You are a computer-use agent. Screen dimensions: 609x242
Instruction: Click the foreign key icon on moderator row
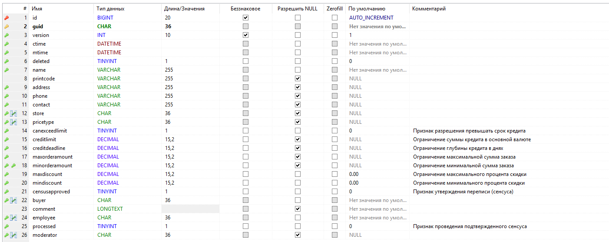tap(13, 235)
